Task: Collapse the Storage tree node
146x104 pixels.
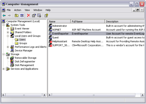Action: [x=3, y=54]
